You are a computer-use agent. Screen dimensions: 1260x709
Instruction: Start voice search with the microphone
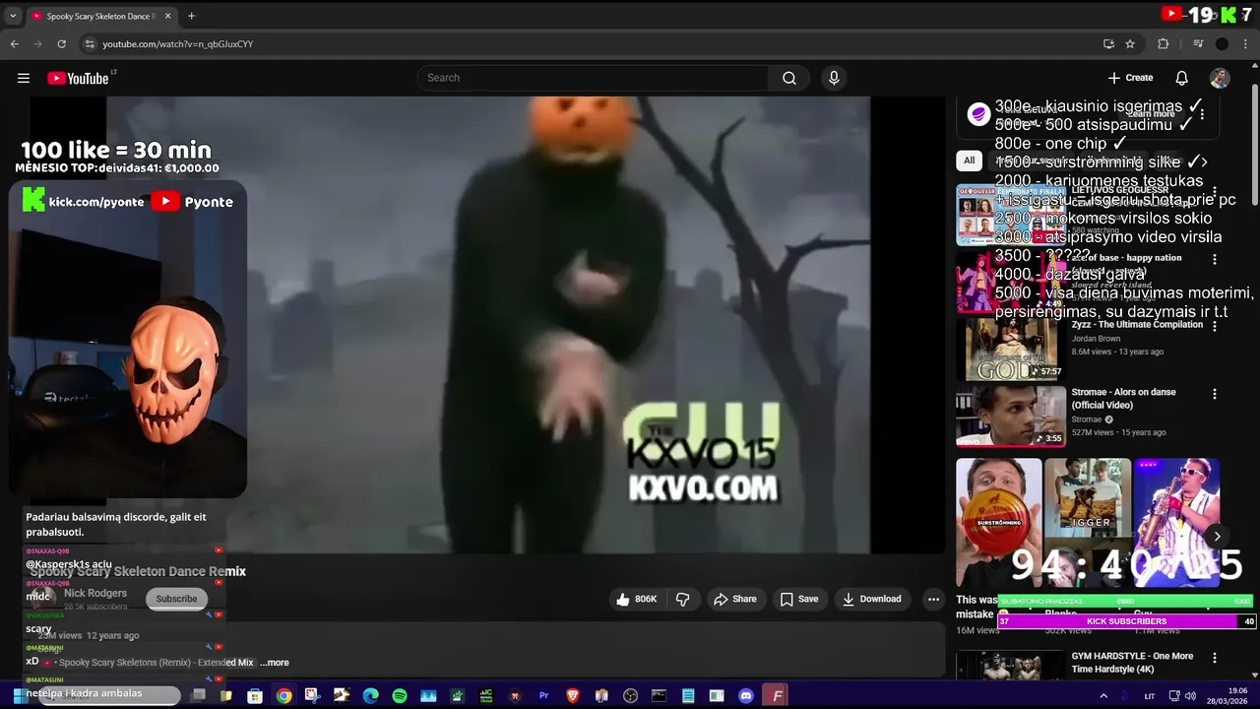(834, 78)
